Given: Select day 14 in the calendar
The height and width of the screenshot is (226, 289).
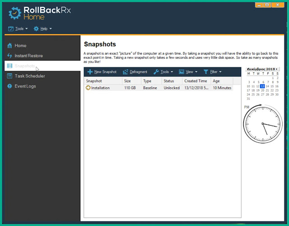Looking at the screenshot, I should 267,86.
